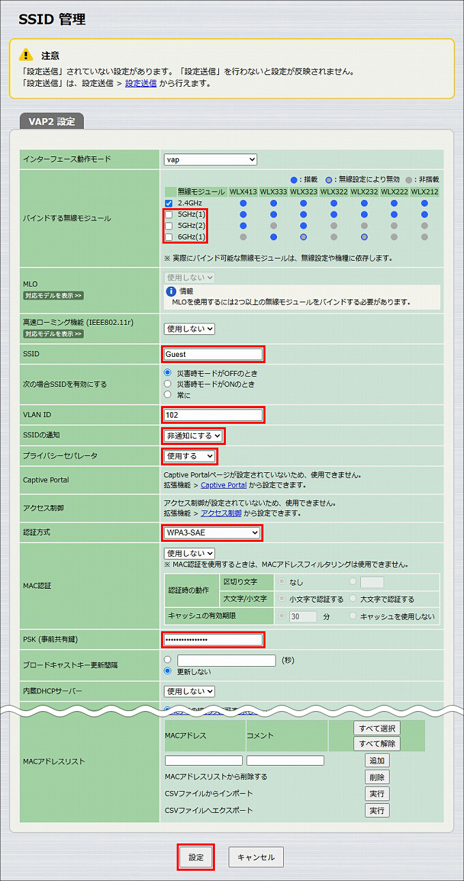Image resolution: width=464 pixels, height=881 pixels.
Task: Choose the 更新しない broadcast key radio
Action: [168, 671]
